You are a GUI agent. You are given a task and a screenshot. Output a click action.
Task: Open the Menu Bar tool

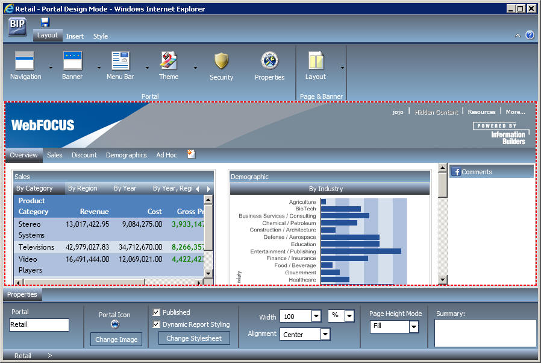(x=120, y=66)
